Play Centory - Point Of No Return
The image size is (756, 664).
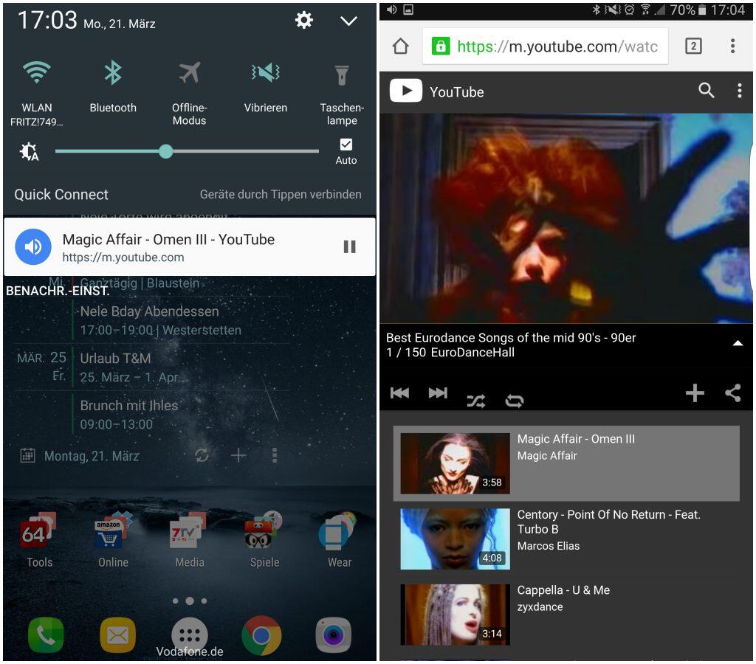click(566, 539)
